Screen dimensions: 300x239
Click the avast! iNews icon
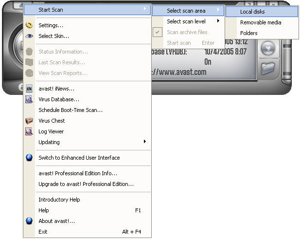[x=29, y=89]
